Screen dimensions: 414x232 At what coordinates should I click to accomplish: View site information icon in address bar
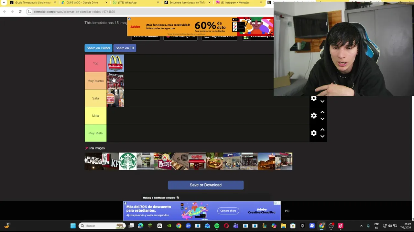pos(29,12)
